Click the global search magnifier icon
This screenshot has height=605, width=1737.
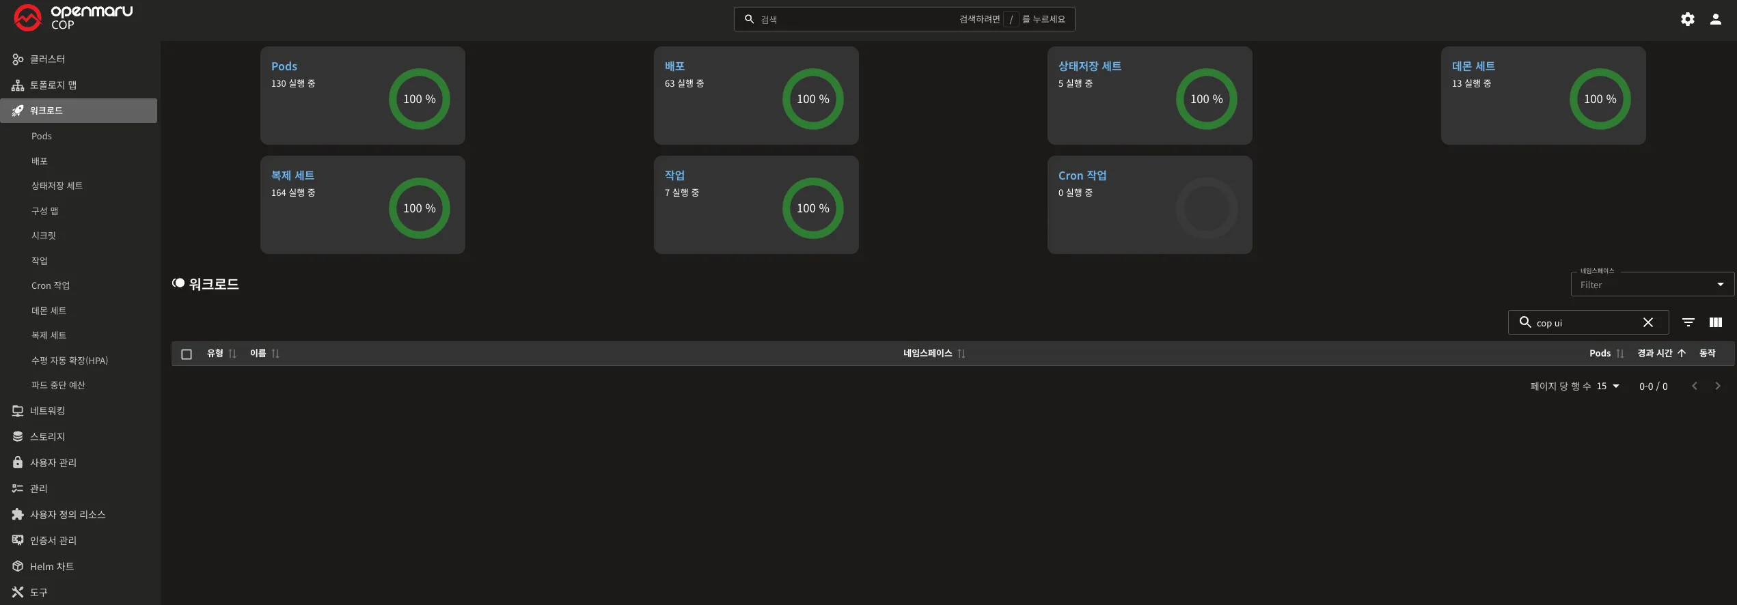coord(749,19)
